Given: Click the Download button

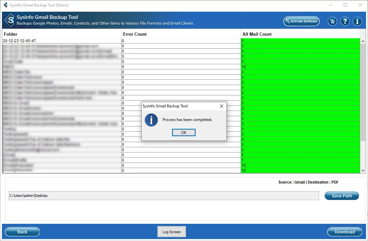Looking at the screenshot, I should 344,232.
